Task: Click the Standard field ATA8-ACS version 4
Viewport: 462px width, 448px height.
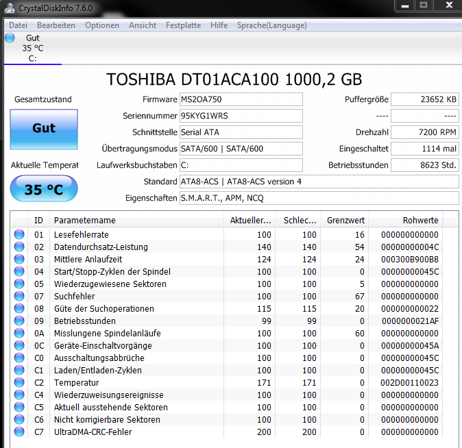Action: [x=319, y=182]
